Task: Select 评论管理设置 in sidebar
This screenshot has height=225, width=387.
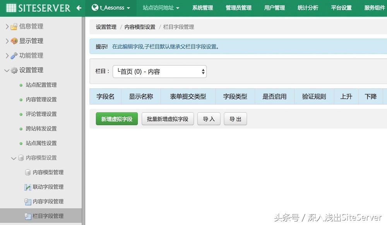Action: coord(41,114)
